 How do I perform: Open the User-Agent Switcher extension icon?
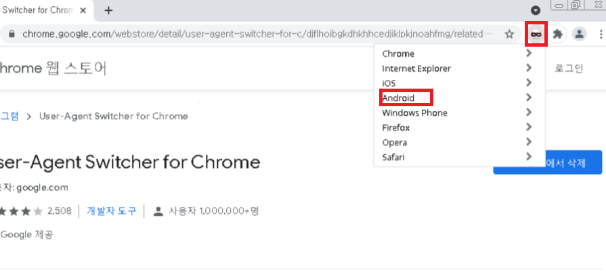pyautogui.click(x=536, y=35)
